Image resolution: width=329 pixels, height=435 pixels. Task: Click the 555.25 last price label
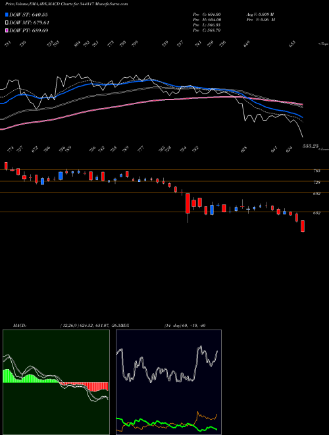pyautogui.click(x=311, y=146)
